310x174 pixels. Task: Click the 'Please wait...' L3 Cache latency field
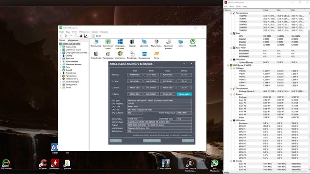184,94
